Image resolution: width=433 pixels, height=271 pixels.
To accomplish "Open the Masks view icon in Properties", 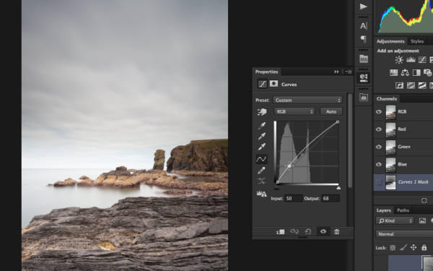I will [x=274, y=84].
